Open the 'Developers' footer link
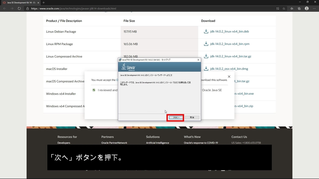 coord(64,143)
